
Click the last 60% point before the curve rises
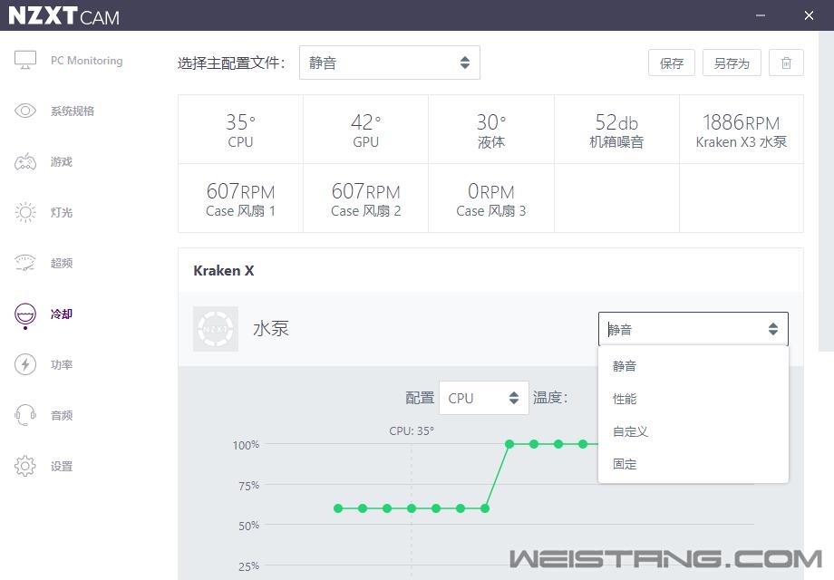[x=485, y=508]
